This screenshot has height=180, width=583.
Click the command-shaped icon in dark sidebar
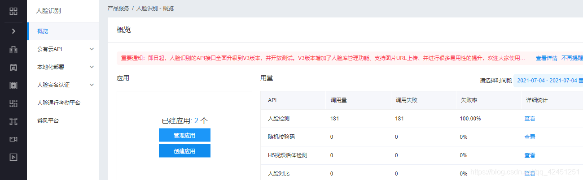tap(13, 121)
